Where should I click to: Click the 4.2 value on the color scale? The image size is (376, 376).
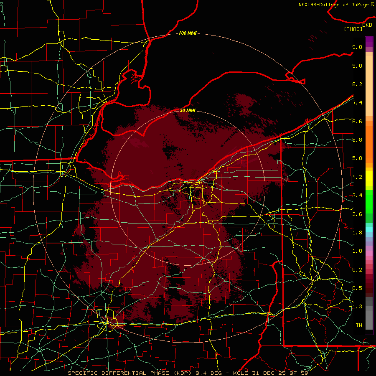357,177
